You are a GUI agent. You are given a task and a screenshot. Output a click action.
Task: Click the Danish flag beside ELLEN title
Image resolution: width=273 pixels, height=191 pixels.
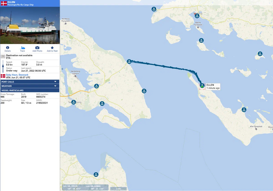click(x=4, y=4)
